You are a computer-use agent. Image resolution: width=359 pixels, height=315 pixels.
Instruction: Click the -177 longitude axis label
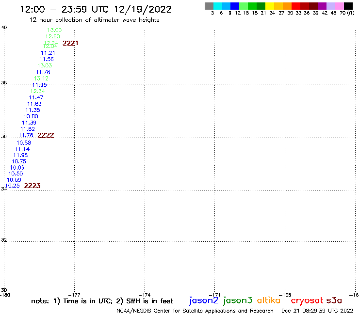coord(74,295)
